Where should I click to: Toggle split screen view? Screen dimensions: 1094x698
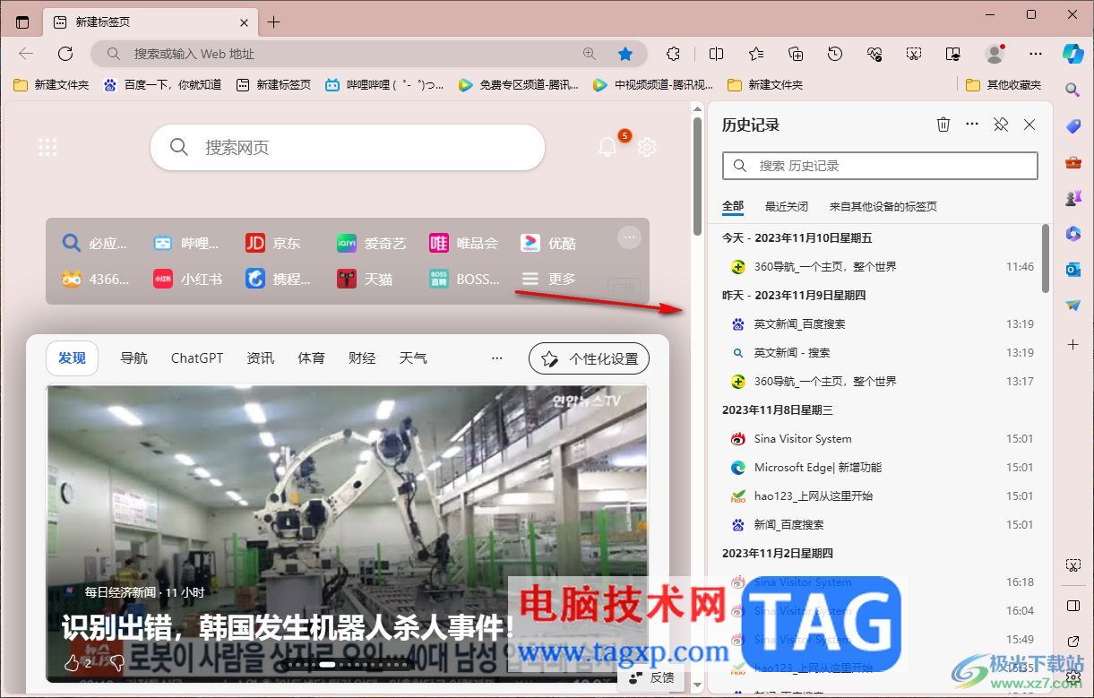click(x=714, y=54)
